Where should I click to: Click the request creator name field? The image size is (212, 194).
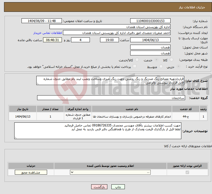pos(117,33)
